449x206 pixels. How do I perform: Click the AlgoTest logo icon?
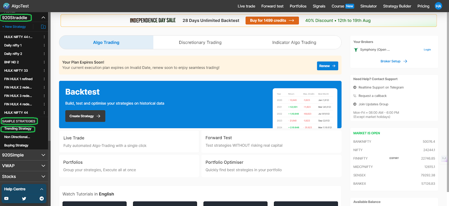(6, 6)
